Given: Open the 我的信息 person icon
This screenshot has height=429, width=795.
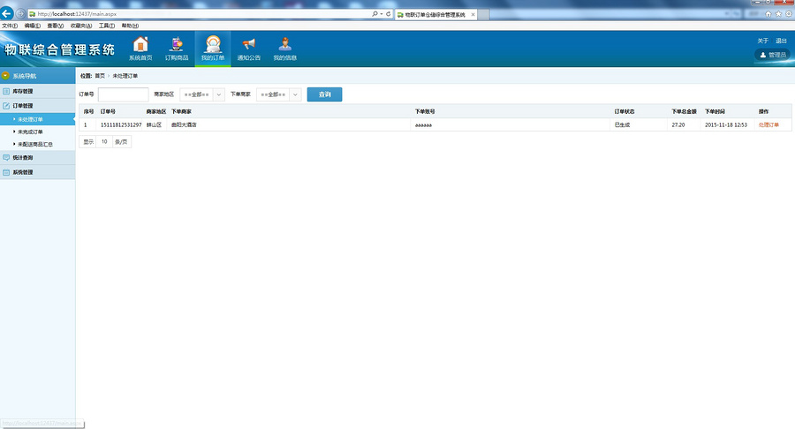Looking at the screenshot, I should click(285, 44).
